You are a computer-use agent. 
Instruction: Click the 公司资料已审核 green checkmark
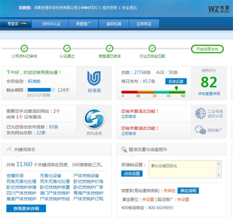point(25,48)
